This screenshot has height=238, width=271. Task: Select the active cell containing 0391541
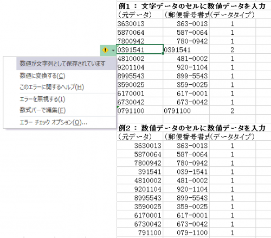tap(140, 49)
